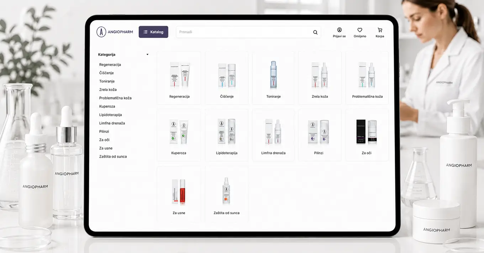Choose Limfna drenaža from the sidebar list
484x253 pixels.
coord(112,123)
